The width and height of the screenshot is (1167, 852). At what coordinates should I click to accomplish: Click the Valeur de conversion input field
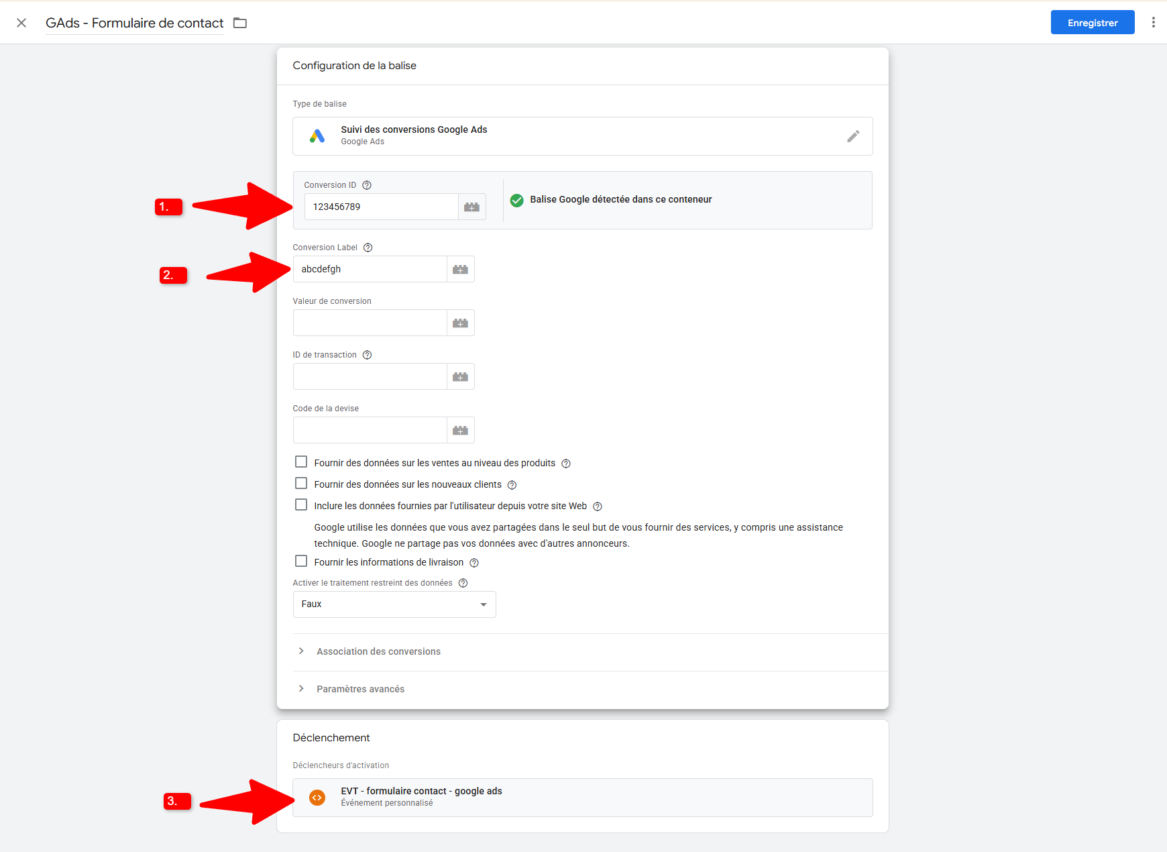pyautogui.click(x=370, y=323)
